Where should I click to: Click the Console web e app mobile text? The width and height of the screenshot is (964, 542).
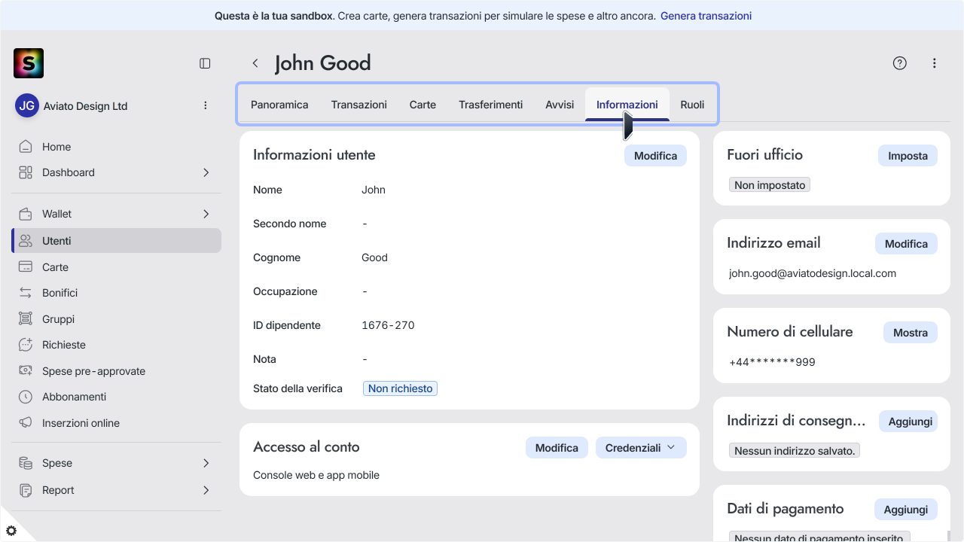click(316, 475)
